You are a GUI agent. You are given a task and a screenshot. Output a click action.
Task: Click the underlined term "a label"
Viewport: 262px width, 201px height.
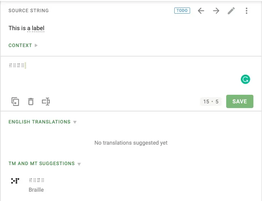[x=36, y=28]
